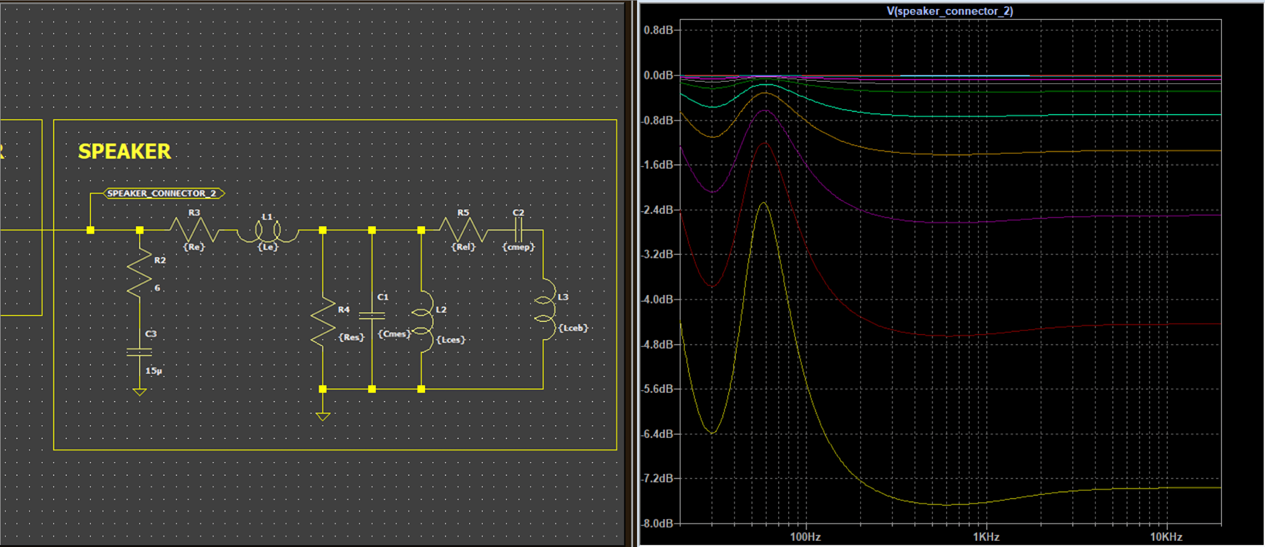Select resistor R2 symbol
The width and height of the screenshot is (1265, 547).
coord(139,272)
